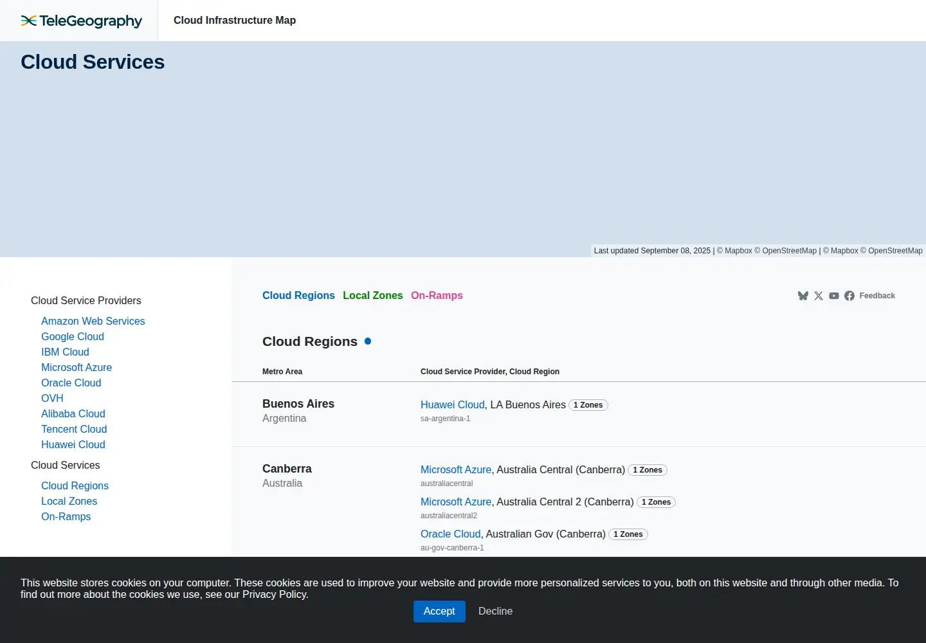Viewport: 926px width, 643px height.
Task: Open Cloud Infrastructure Map header link
Action: (235, 21)
